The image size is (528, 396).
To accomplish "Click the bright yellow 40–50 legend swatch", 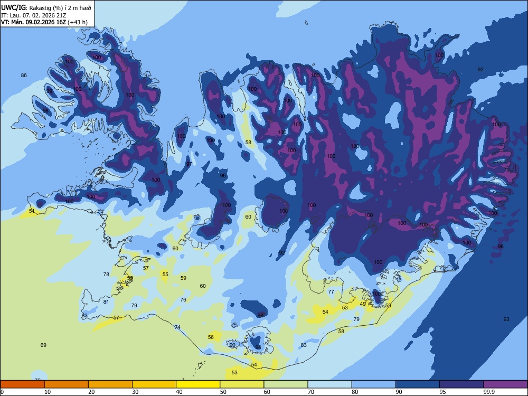I will tap(198, 384).
